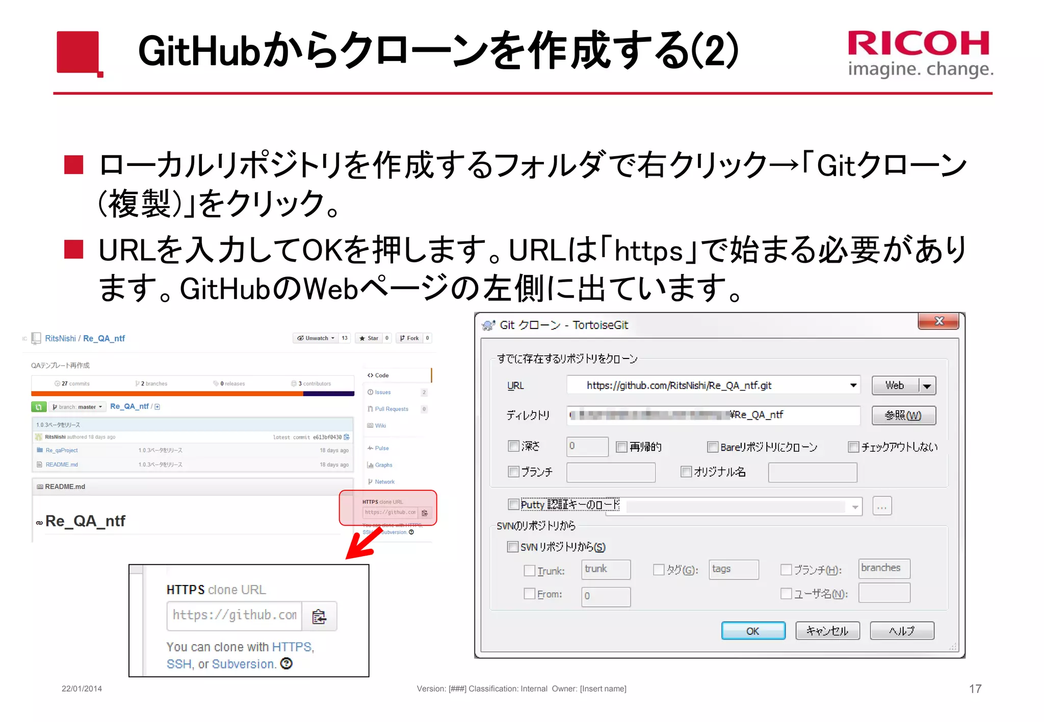Close the Git clone dialog
The width and height of the screenshot is (1044, 722).
click(x=938, y=321)
